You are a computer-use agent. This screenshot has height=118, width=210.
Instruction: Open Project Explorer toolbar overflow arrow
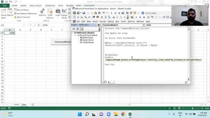(x=99, y=29)
